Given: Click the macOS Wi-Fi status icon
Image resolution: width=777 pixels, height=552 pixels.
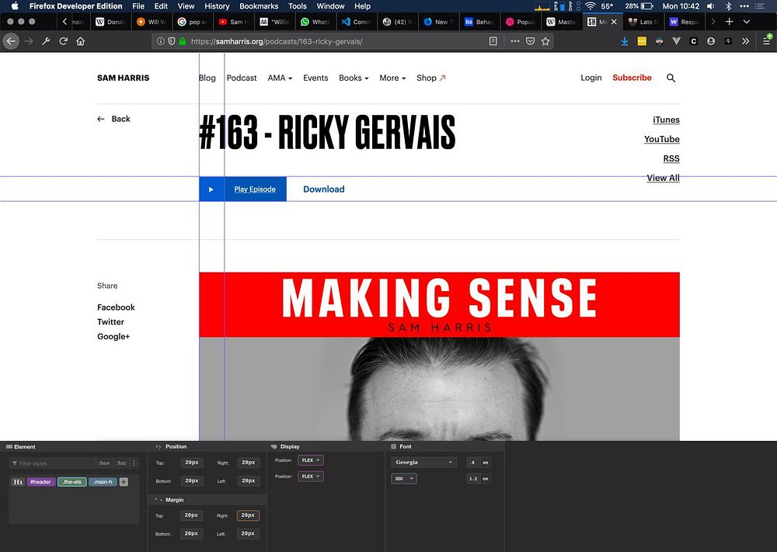Looking at the screenshot, I should point(591,6).
